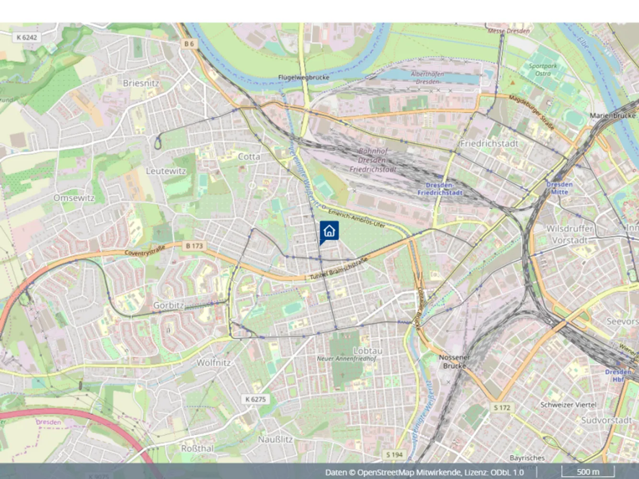
Task: Click the Marienbrücke bridge label
Action: pos(613,115)
